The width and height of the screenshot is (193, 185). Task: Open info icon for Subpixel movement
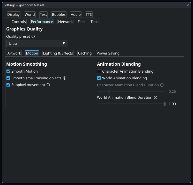click(x=48, y=85)
